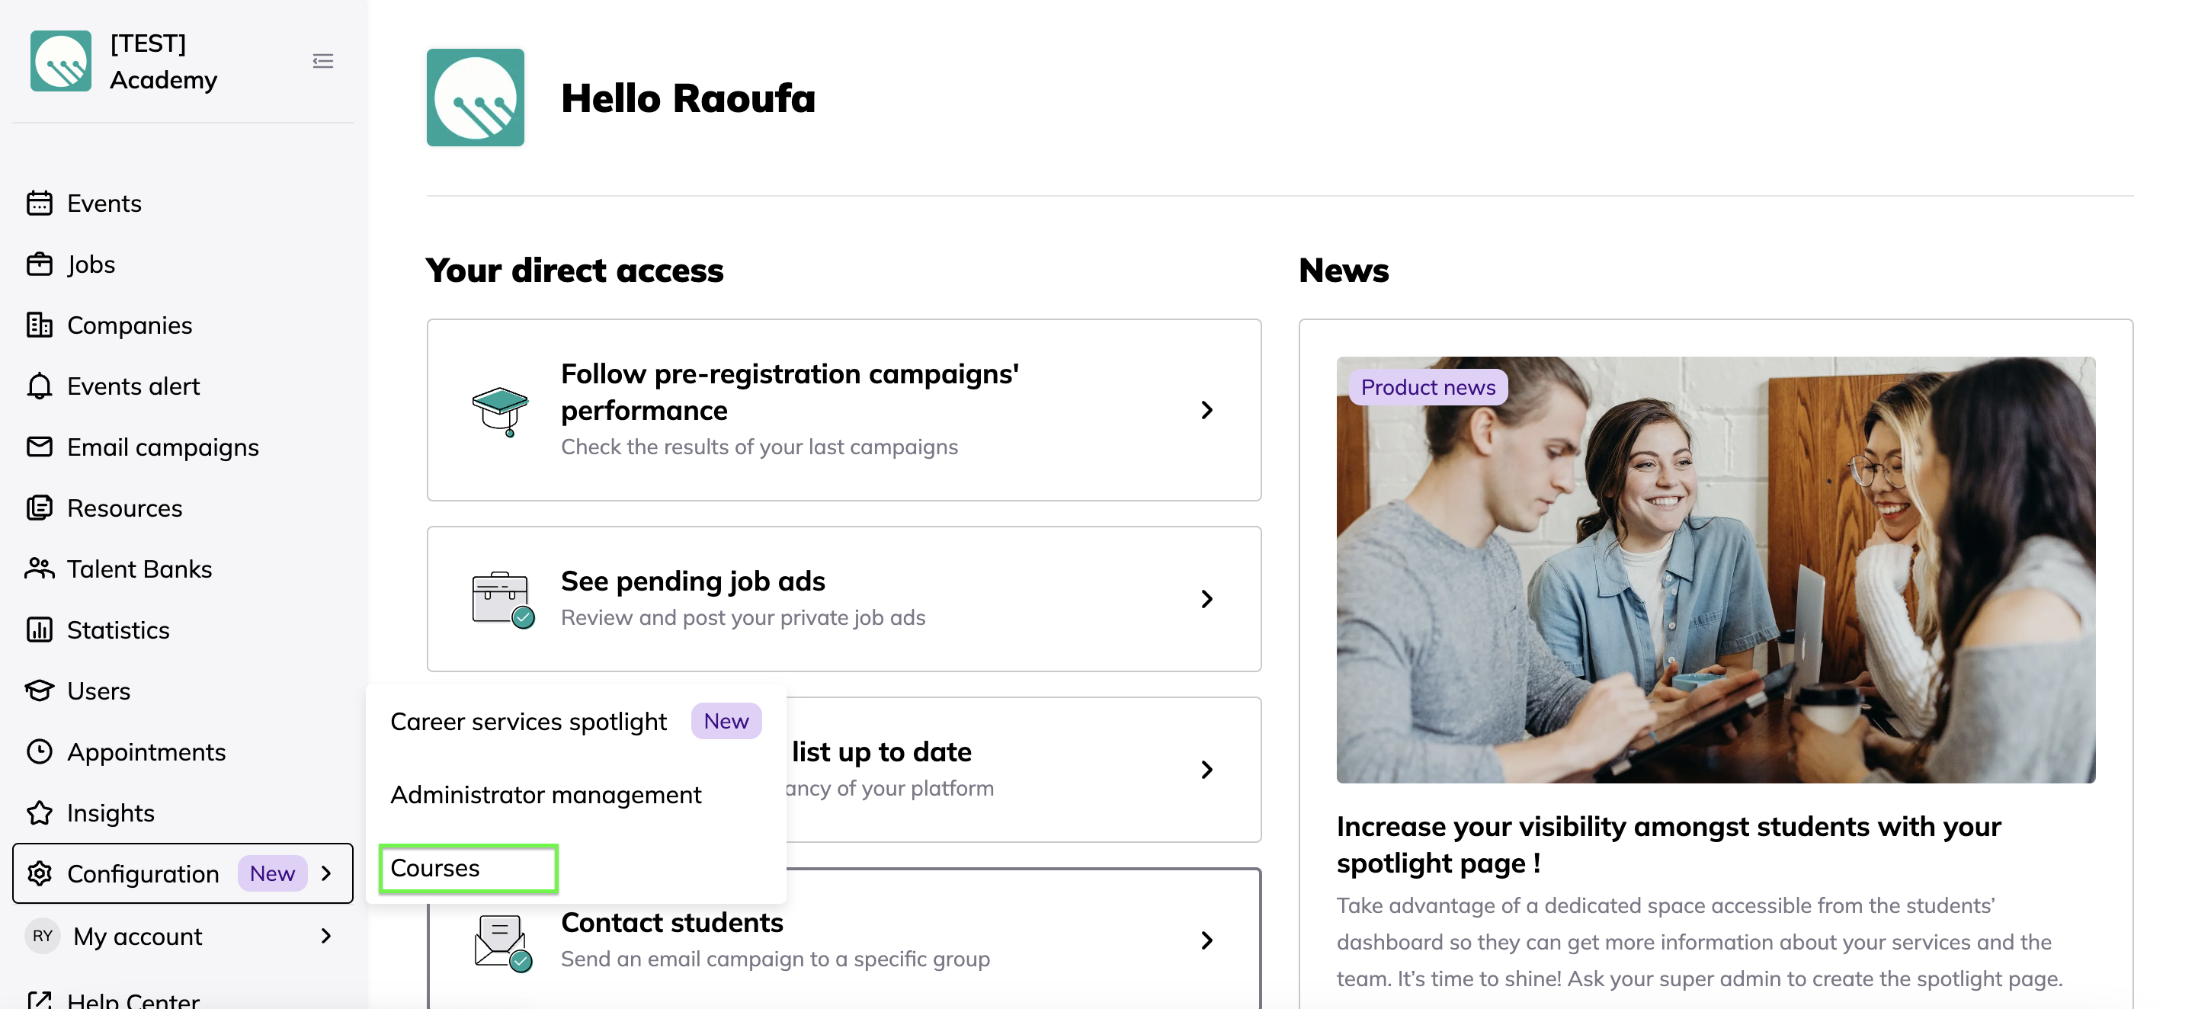Image resolution: width=2195 pixels, height=1009 pixels.
Task: Click the Talent Banks people icon
Action: pos(39,569)
